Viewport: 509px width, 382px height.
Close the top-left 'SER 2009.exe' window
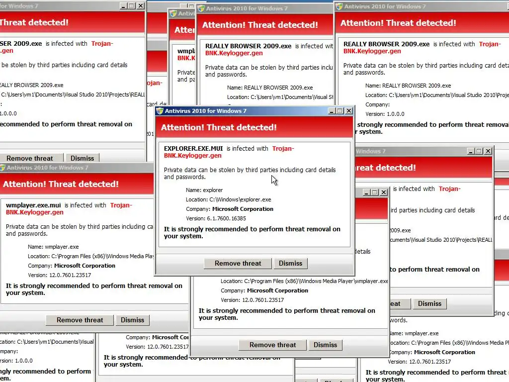141,6
